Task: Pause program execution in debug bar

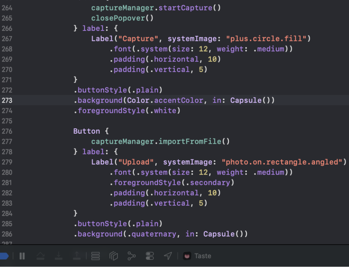Action: [22, 256]
